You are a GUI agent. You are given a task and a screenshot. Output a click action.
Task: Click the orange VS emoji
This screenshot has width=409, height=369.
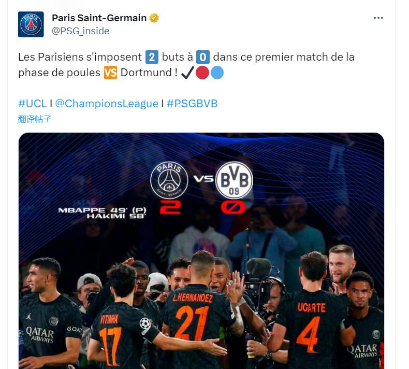pos(110,73)
